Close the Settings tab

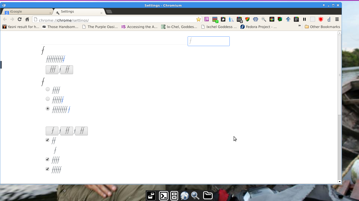tap(101, 13)
